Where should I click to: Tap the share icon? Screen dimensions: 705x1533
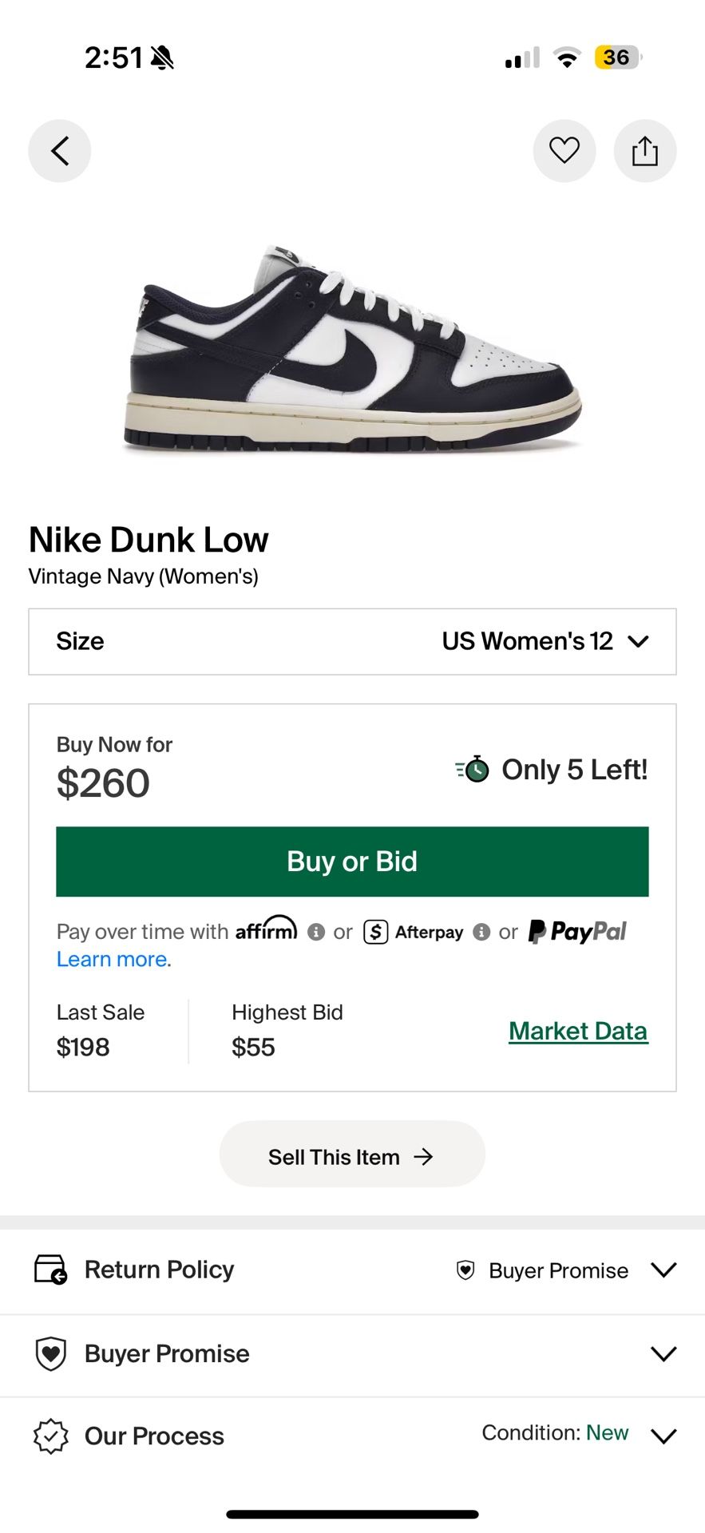[x=644, y=151]
